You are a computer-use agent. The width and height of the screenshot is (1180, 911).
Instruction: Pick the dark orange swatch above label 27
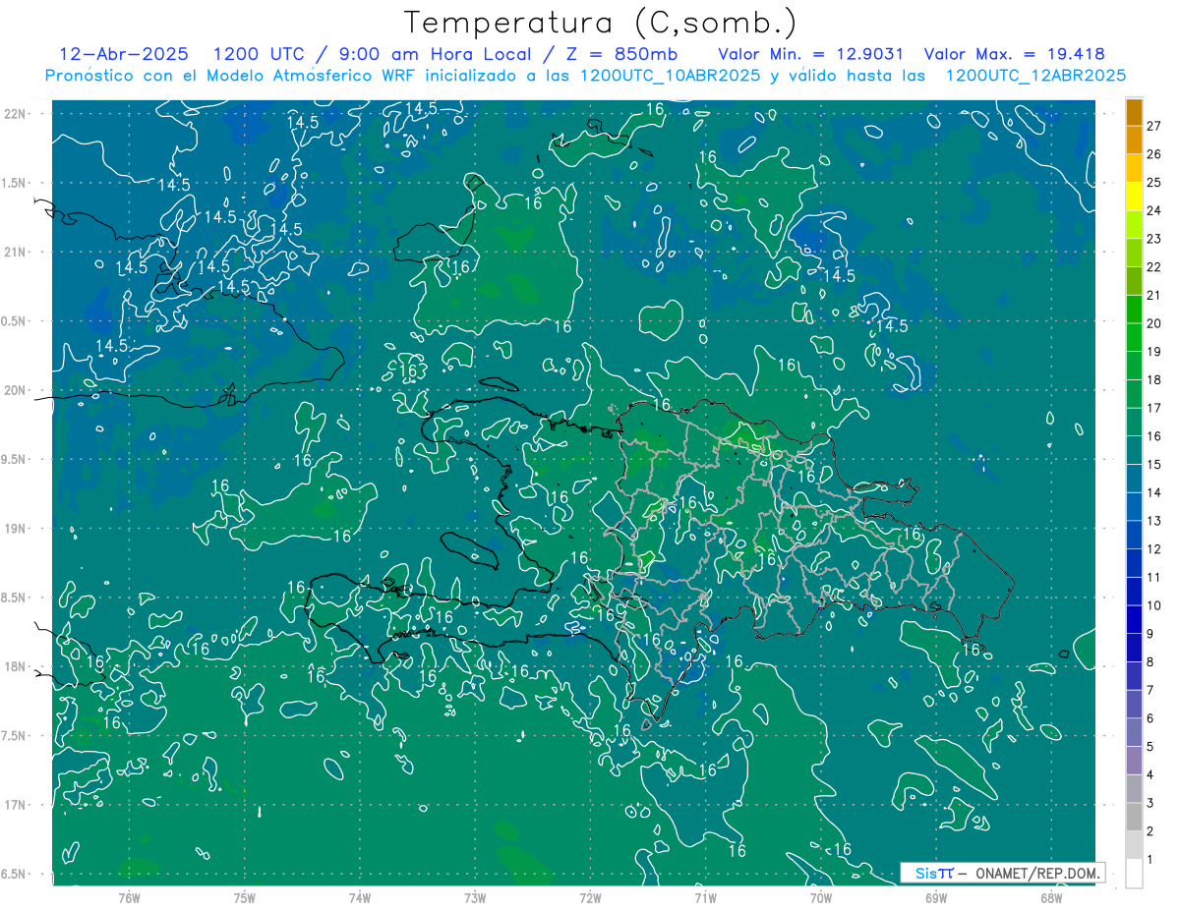[1135, 112]
